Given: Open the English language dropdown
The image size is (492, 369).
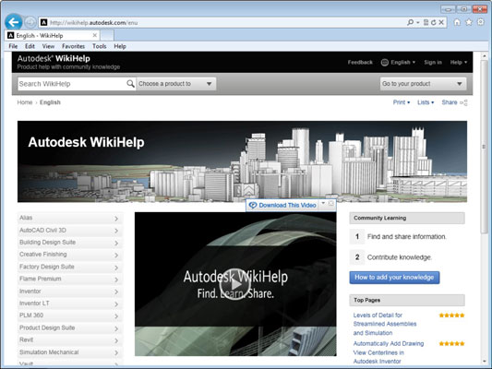Looking at the screenshot, I should point(402,63).
